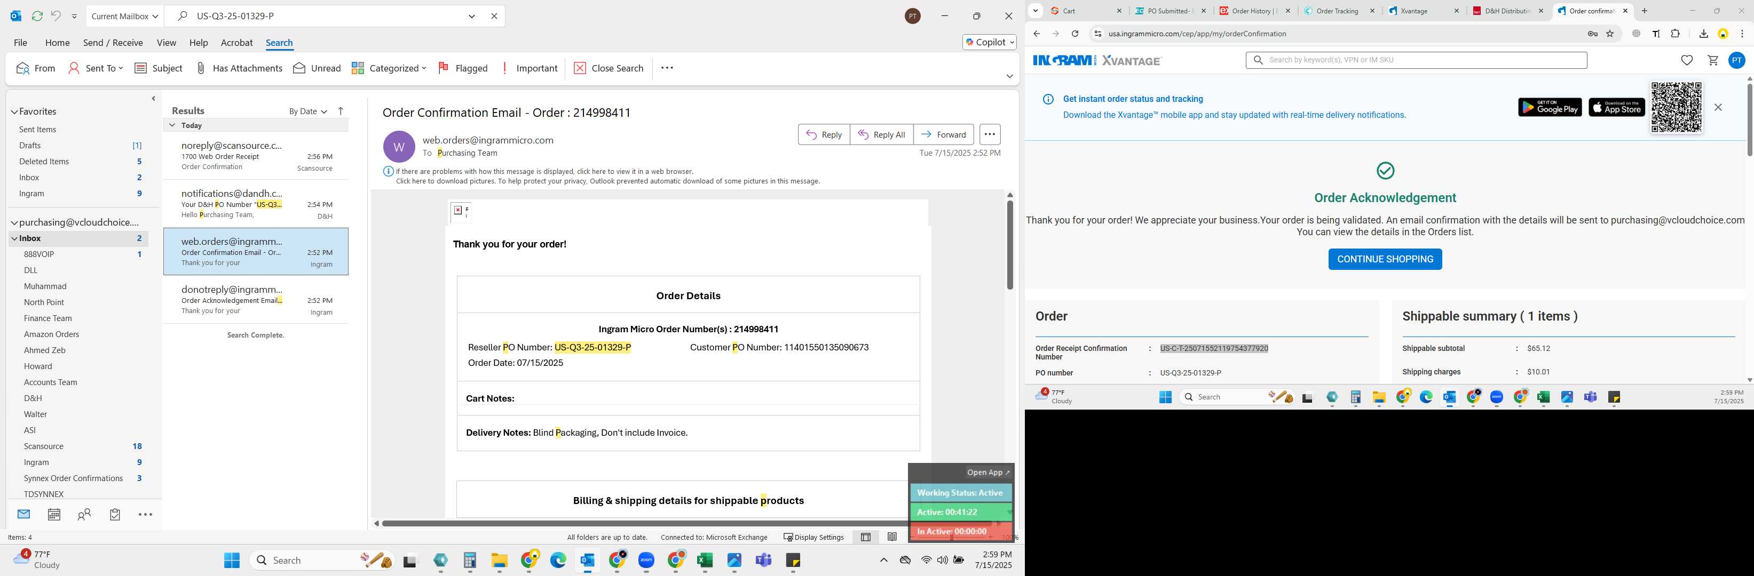The image size is (1754, 576).
Task: Collapse the Today group in results
Action: click(x=172, y=125)
